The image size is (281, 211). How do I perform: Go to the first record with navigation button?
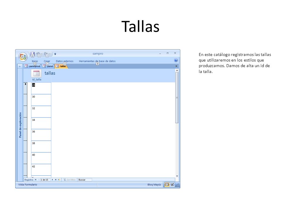click(35, 180)
